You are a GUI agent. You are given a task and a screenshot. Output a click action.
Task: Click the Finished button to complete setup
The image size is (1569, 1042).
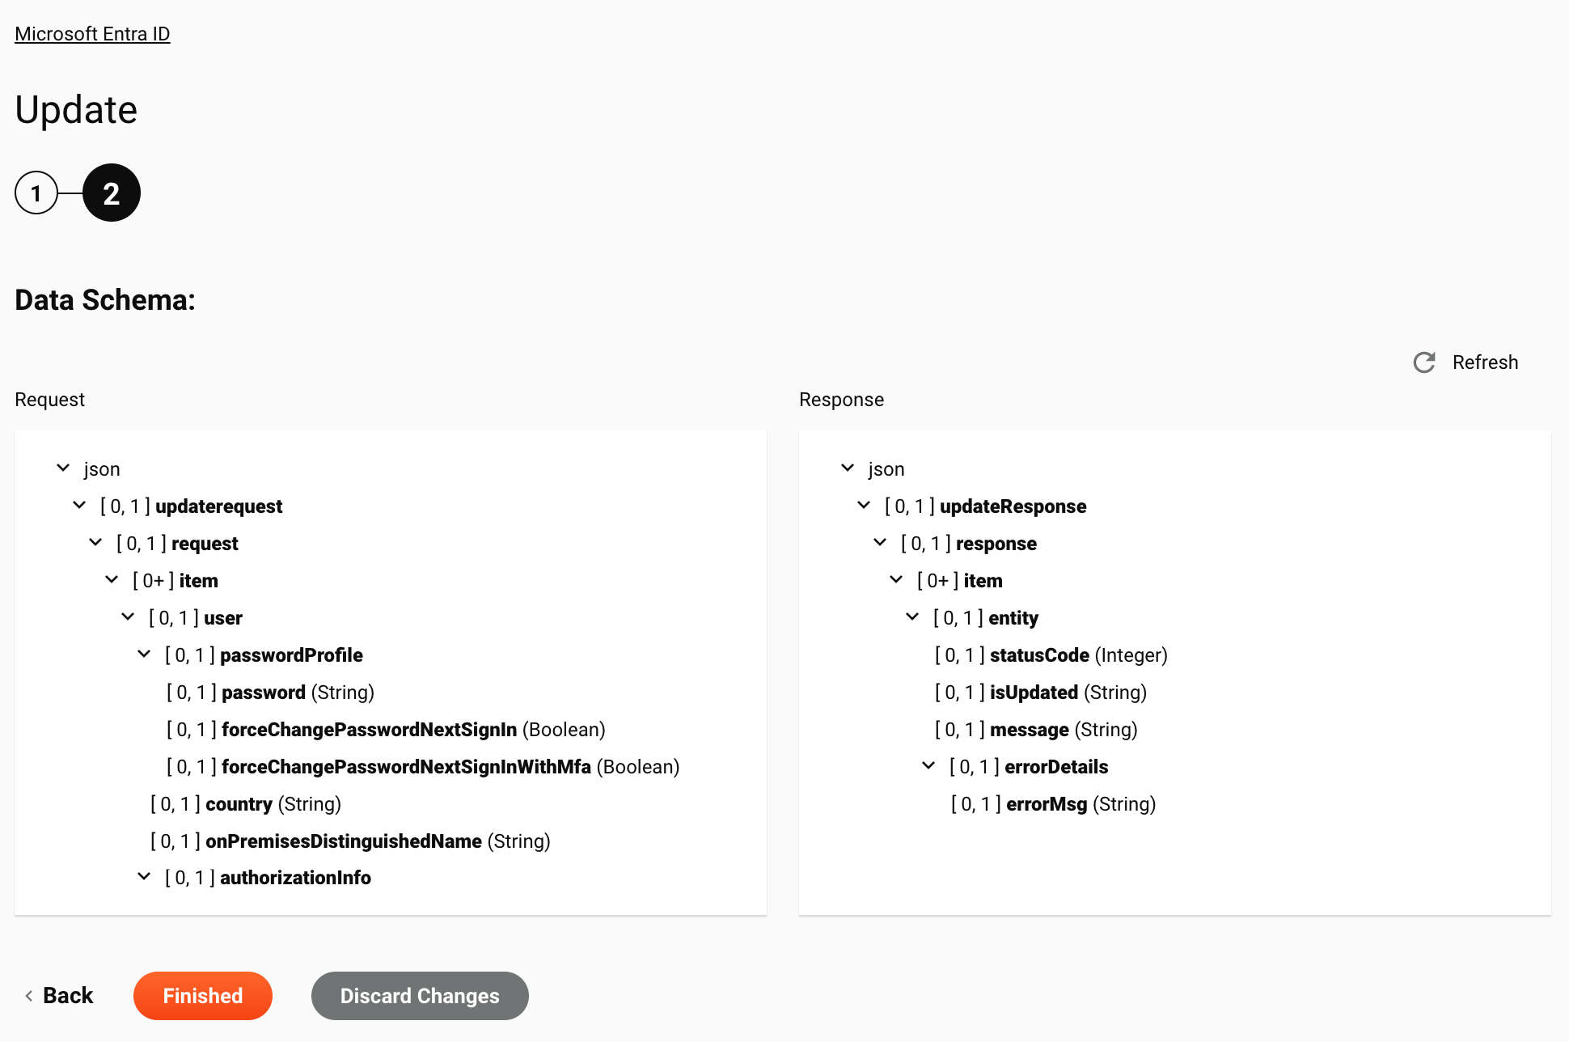click(x=202, y=995)
